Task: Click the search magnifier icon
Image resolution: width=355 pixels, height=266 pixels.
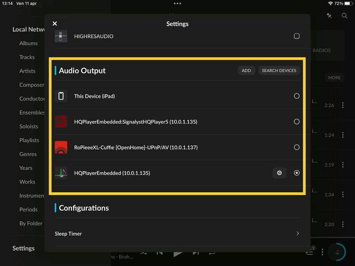Action: pyautogui.click(x=344, y=16)
